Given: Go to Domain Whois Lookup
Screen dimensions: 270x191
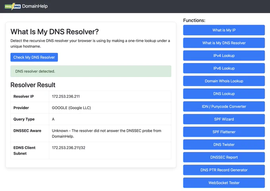Looking at the screenshot, I should (x=224, y=81).
